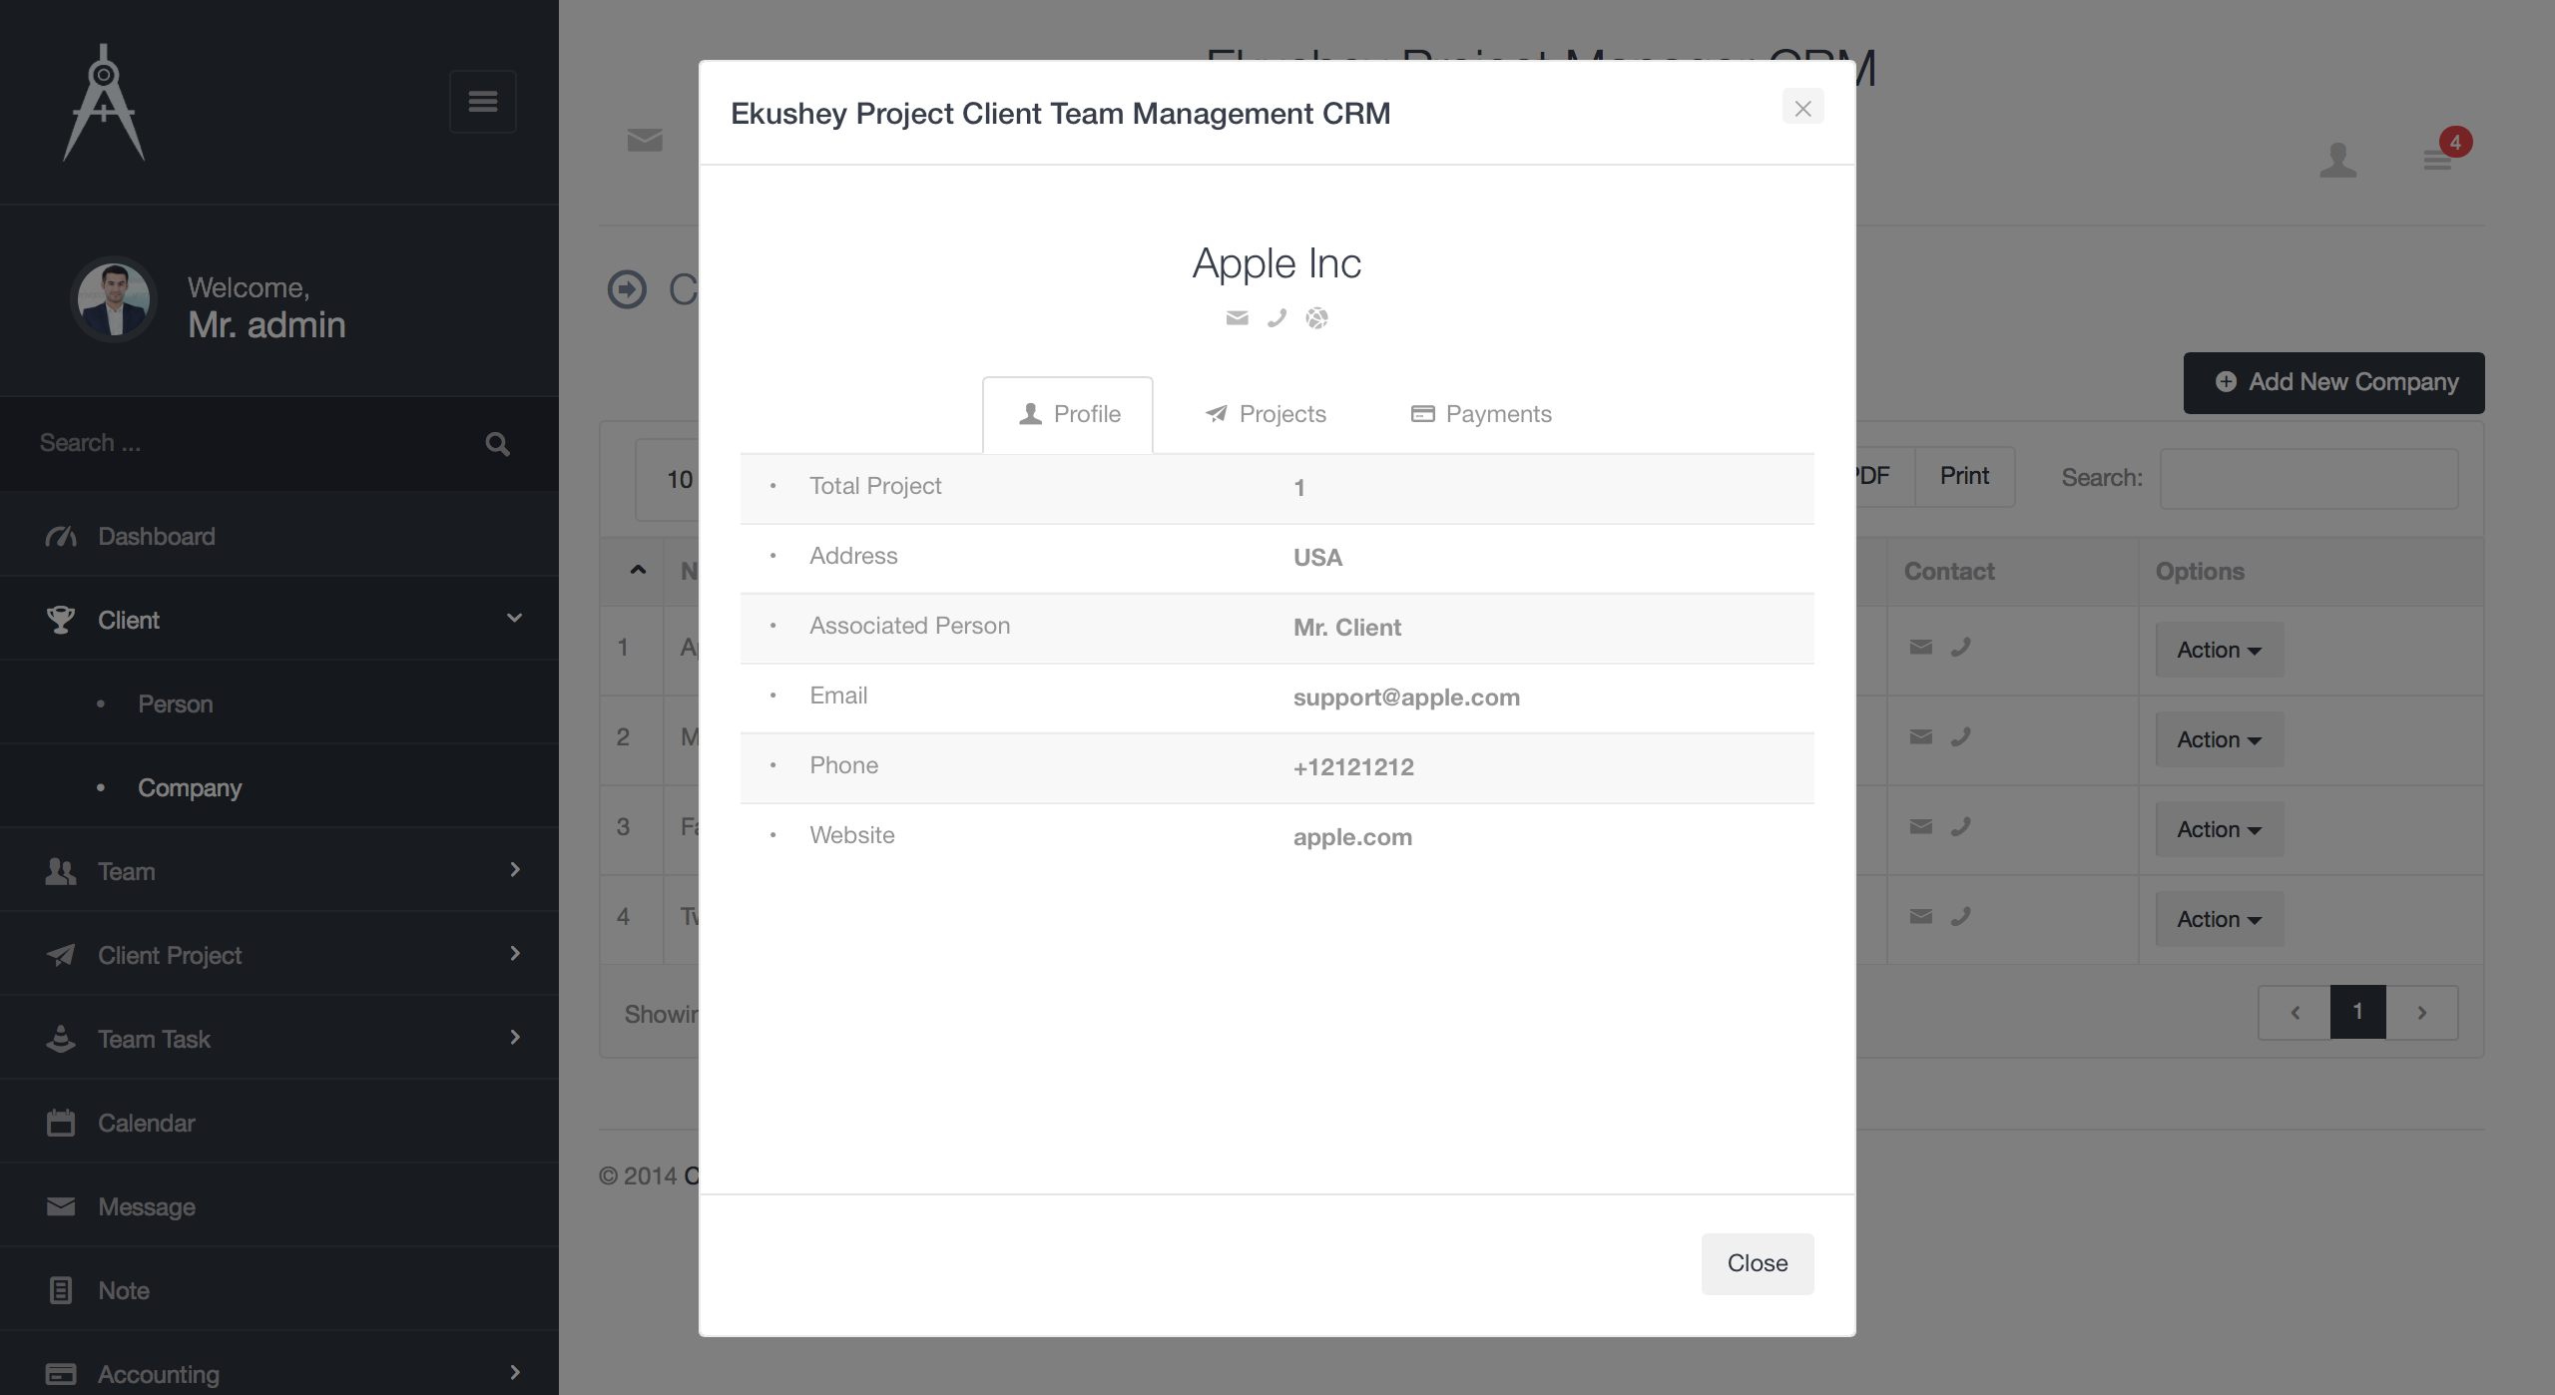Click the table Search input field
This screenshot has height=1395, width=2555.
2308,478
